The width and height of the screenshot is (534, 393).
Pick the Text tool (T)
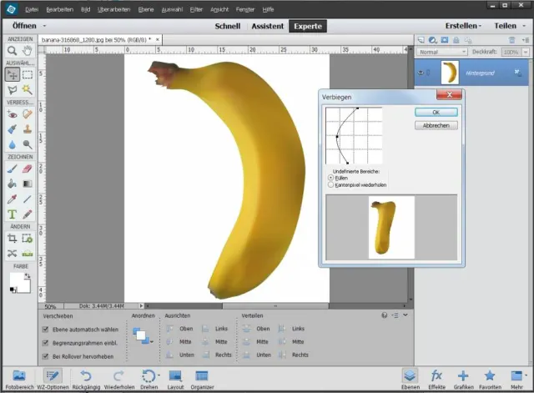[x=12, y=214]
